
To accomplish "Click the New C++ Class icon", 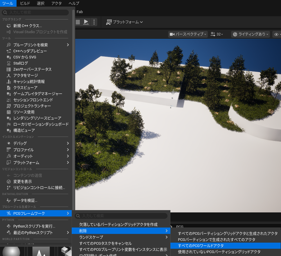I will [9, 26].
